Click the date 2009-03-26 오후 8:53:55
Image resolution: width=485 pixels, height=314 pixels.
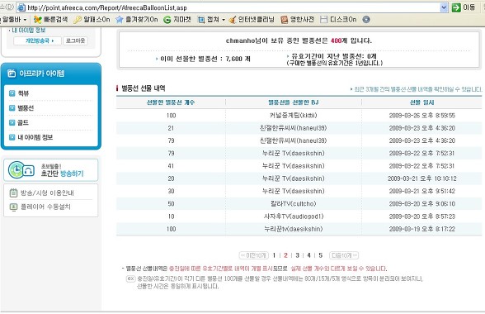pos(422,116)
